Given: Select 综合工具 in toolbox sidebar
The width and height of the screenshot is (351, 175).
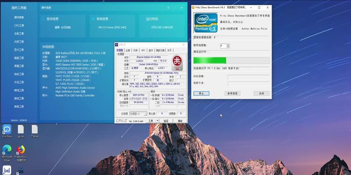Looking at the screenshot, I should [19, 74].
